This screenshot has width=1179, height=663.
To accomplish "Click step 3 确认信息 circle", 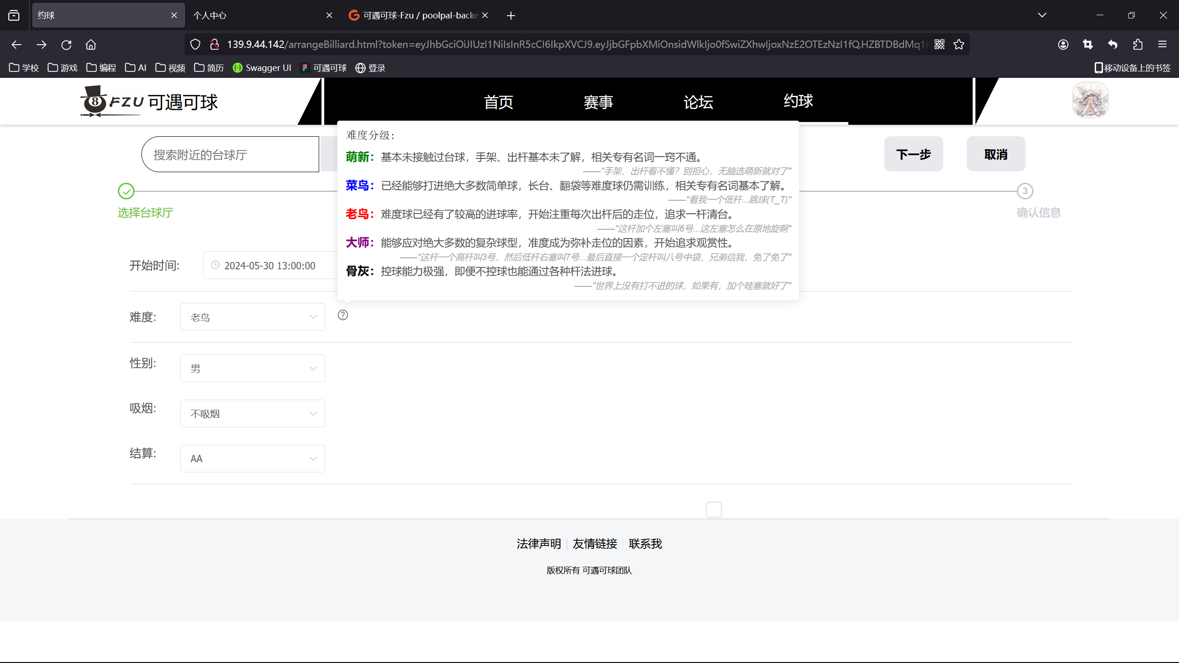I will pyautogui.click(x=1025, y=191).
